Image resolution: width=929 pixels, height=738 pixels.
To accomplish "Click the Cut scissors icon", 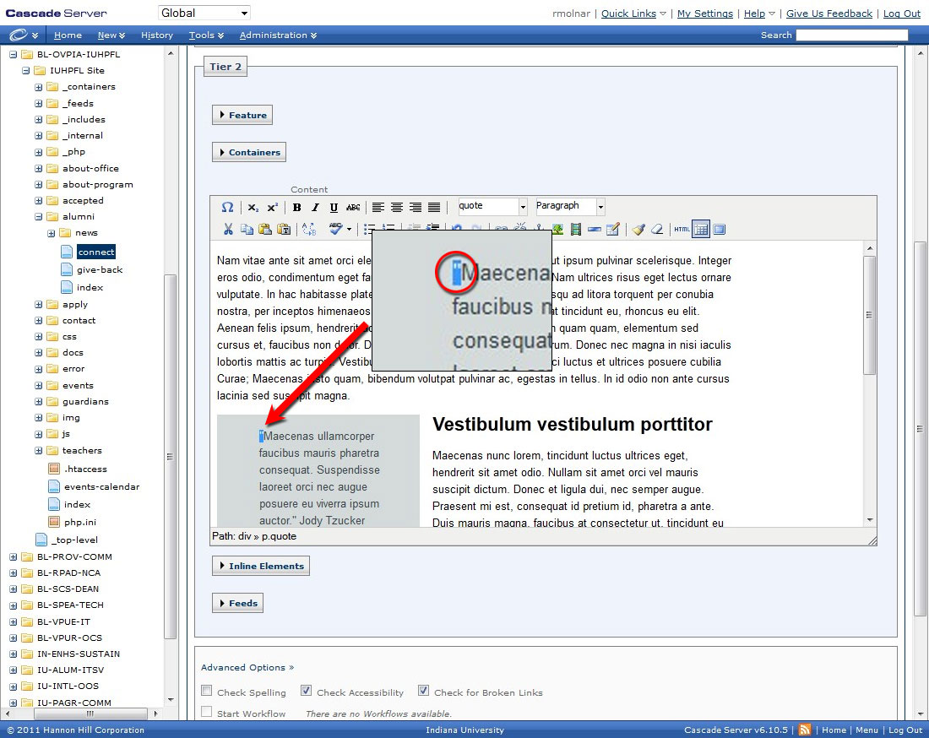I will (228, 229).
